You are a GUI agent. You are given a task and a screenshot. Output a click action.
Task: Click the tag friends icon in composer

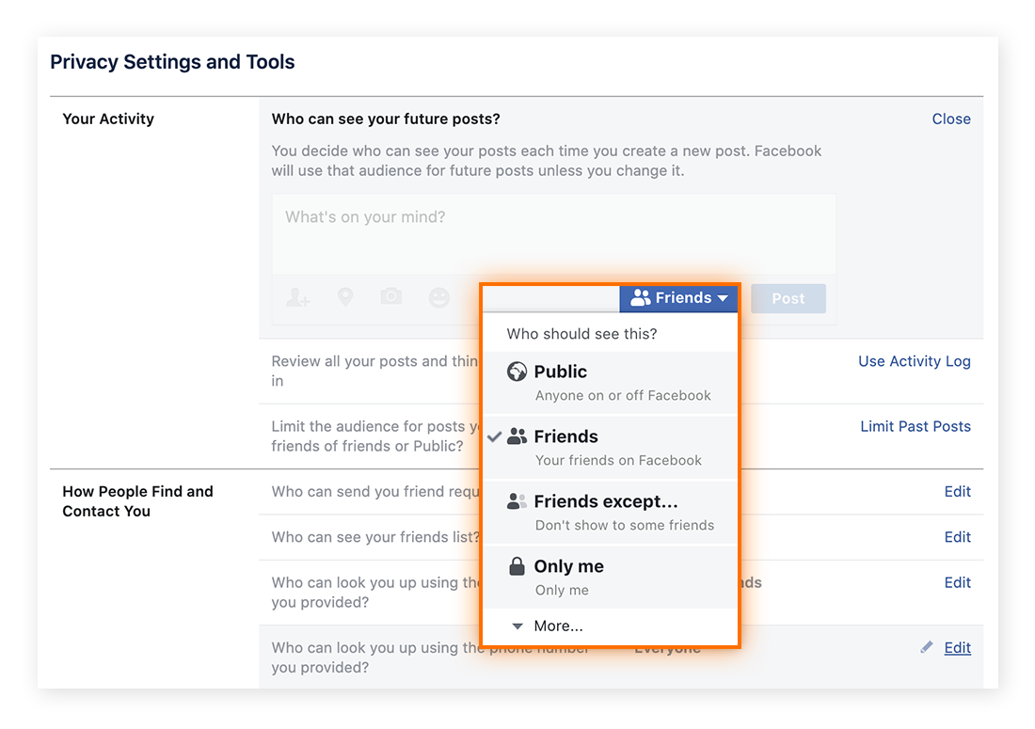tap(297, 297)
